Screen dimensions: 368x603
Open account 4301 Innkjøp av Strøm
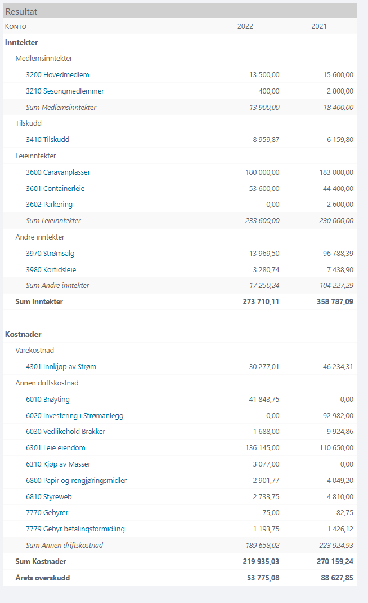click(x=61, y=366)
